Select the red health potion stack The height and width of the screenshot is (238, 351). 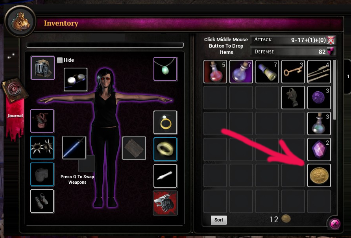coord(215,72)
